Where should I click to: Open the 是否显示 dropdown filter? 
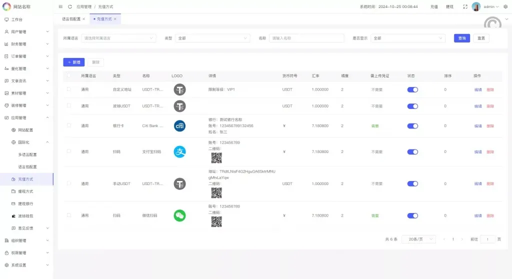pos(407,38)
